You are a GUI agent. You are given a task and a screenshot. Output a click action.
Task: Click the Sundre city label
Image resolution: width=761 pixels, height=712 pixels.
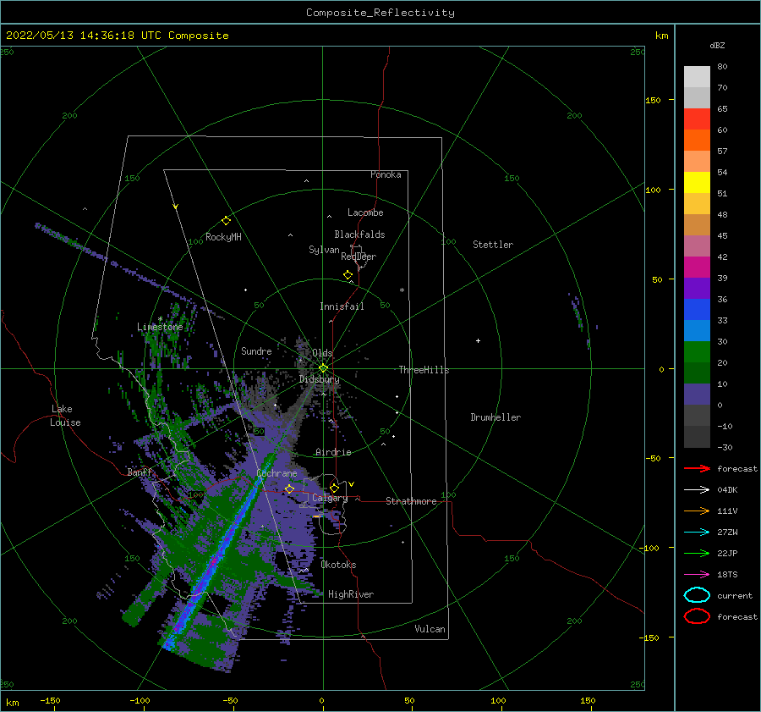pyautogui.click(x=256, y=350)
